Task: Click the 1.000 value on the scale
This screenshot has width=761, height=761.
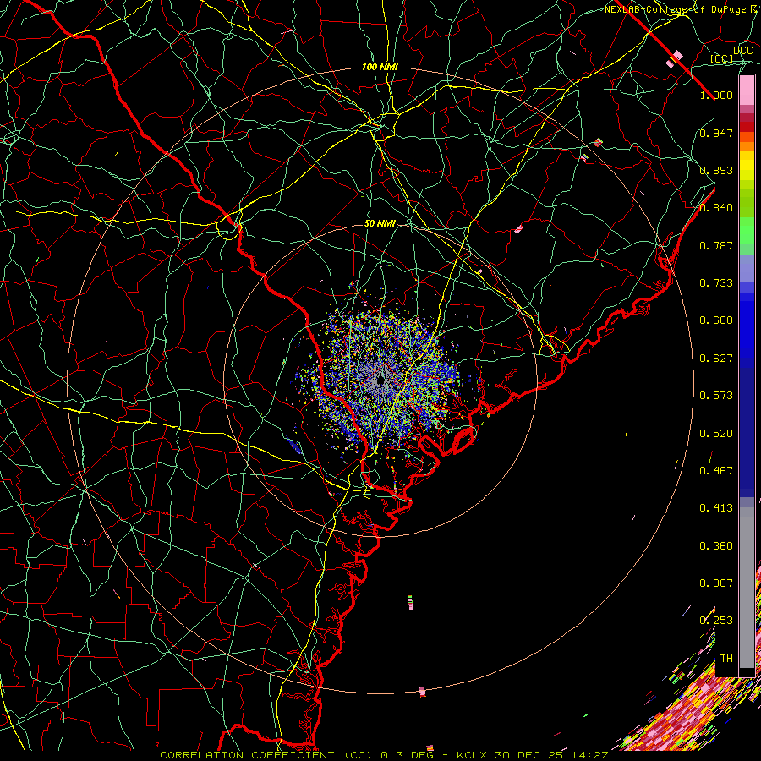Action: coord(716,95)
